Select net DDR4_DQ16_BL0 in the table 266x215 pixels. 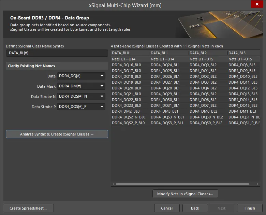point(126,65)
